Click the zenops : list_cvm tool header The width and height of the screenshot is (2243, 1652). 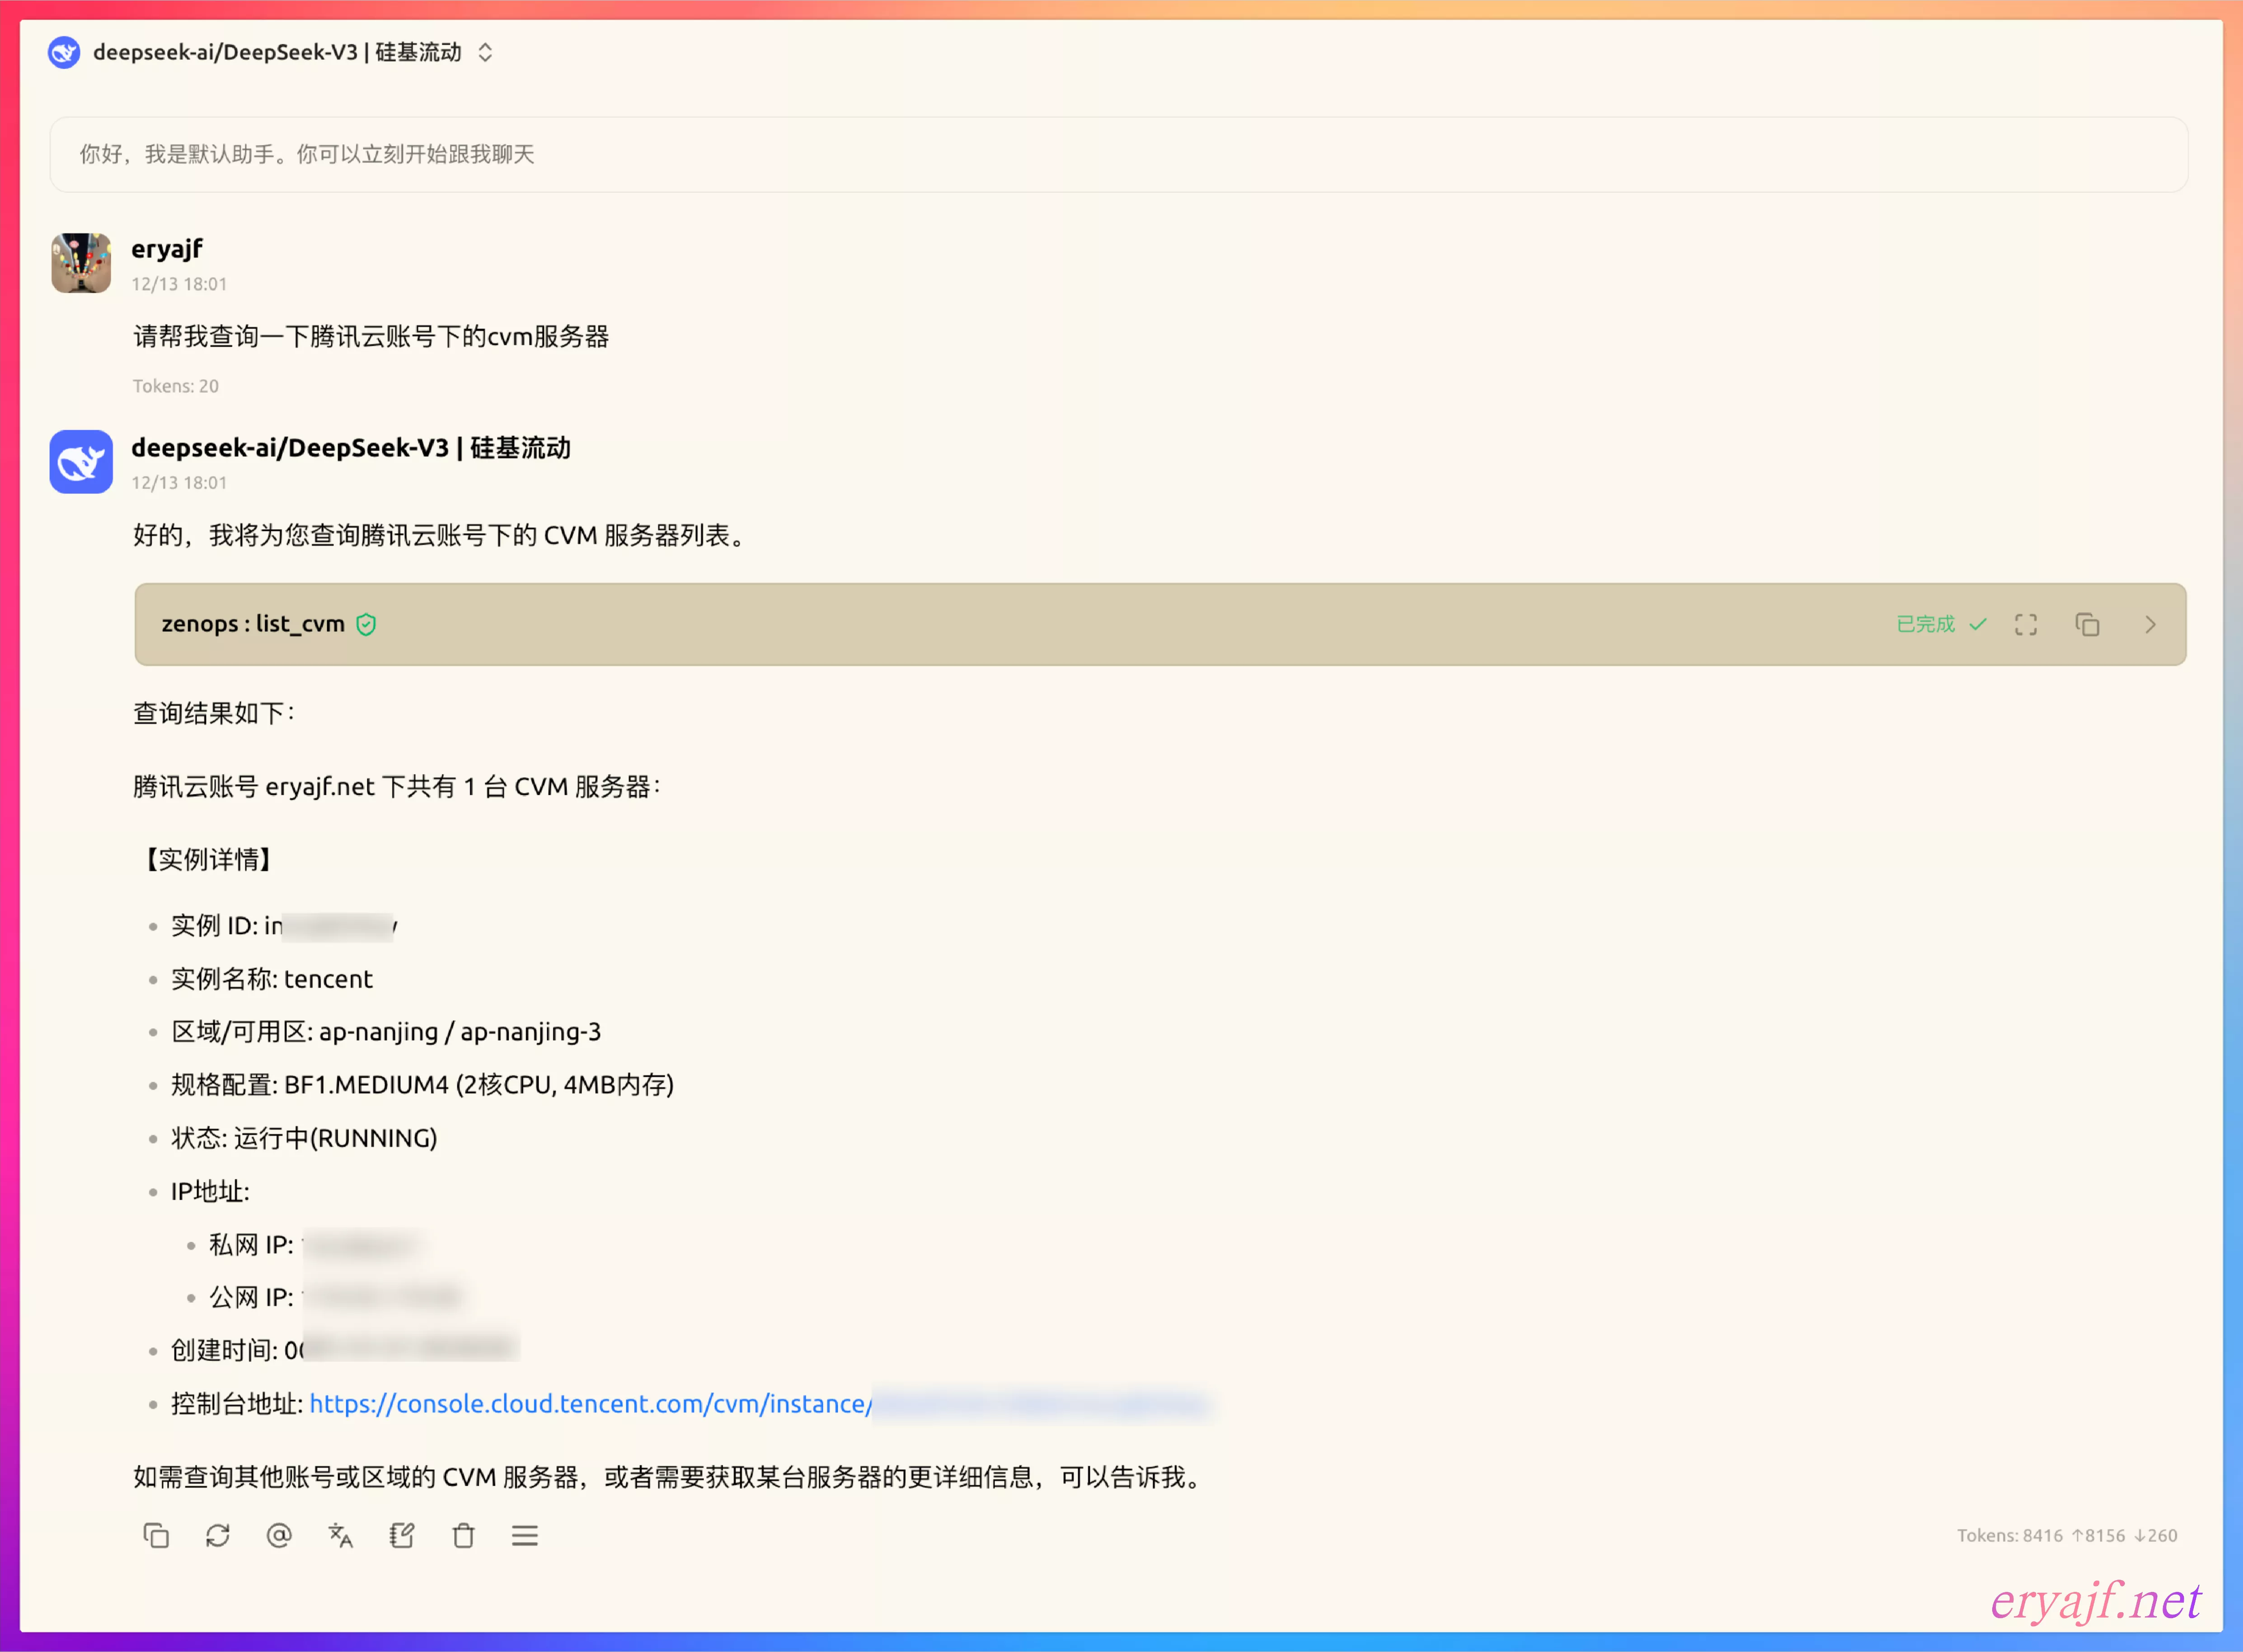(x=253, y=624)
